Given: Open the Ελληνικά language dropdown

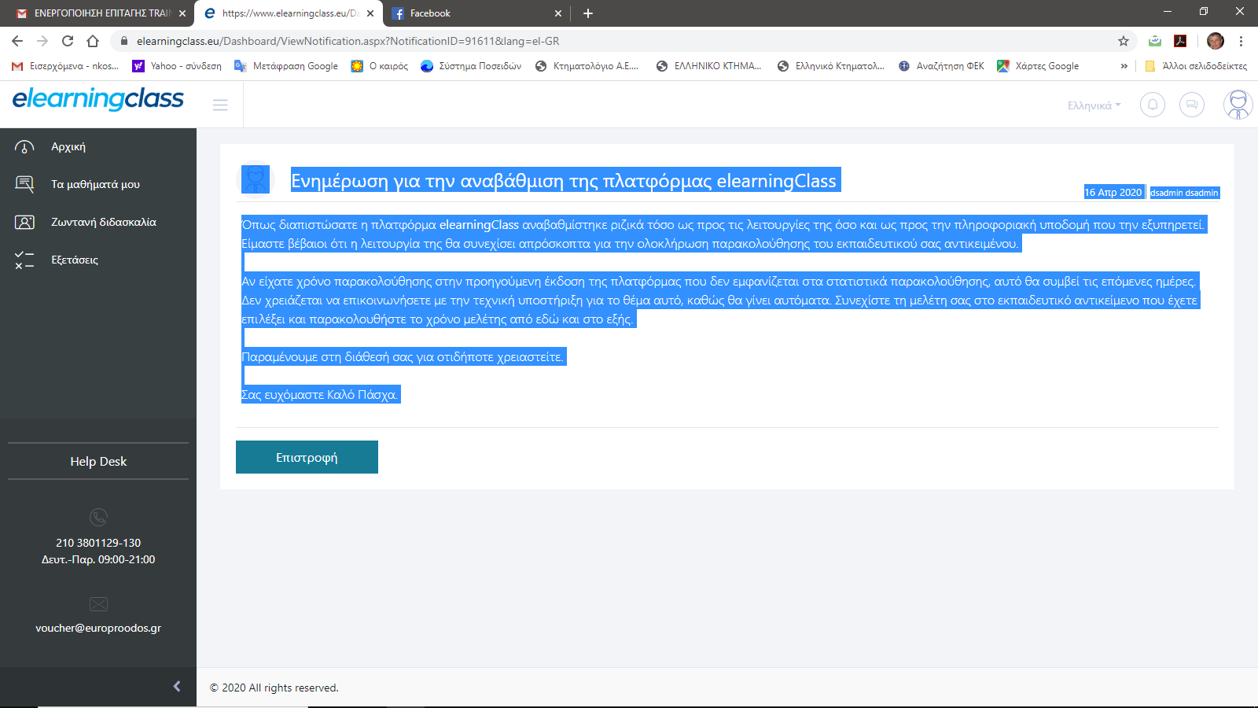Looking at the screenshot, I should point(1094,105).
